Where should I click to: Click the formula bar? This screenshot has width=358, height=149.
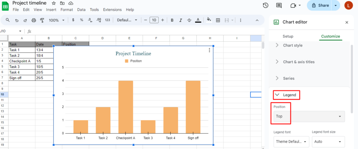pyautogui.click(x=148, y=31)
